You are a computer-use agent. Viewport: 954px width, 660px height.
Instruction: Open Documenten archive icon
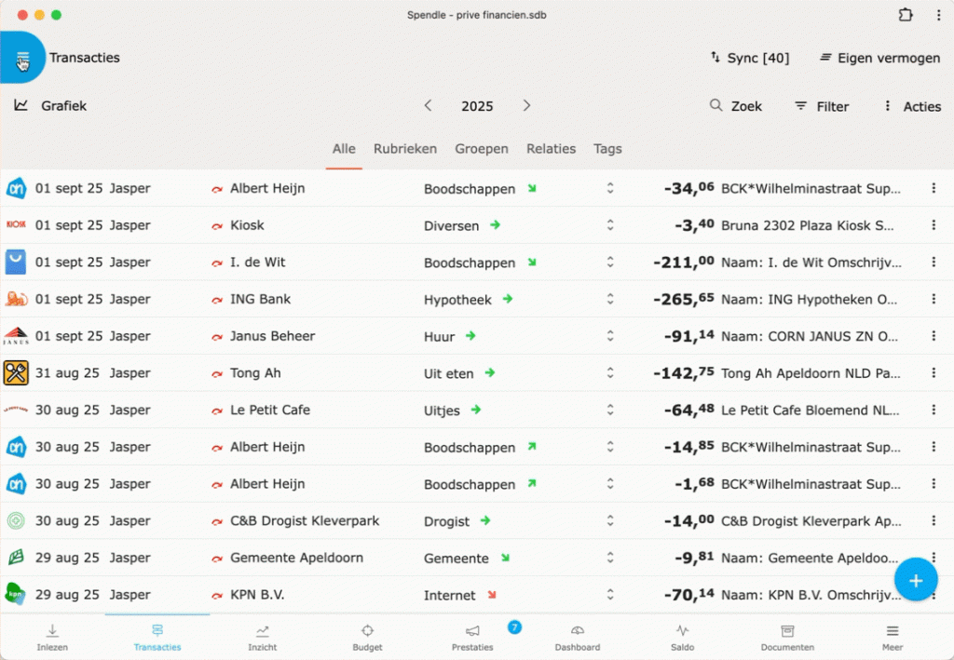click(x=787, y=637)
